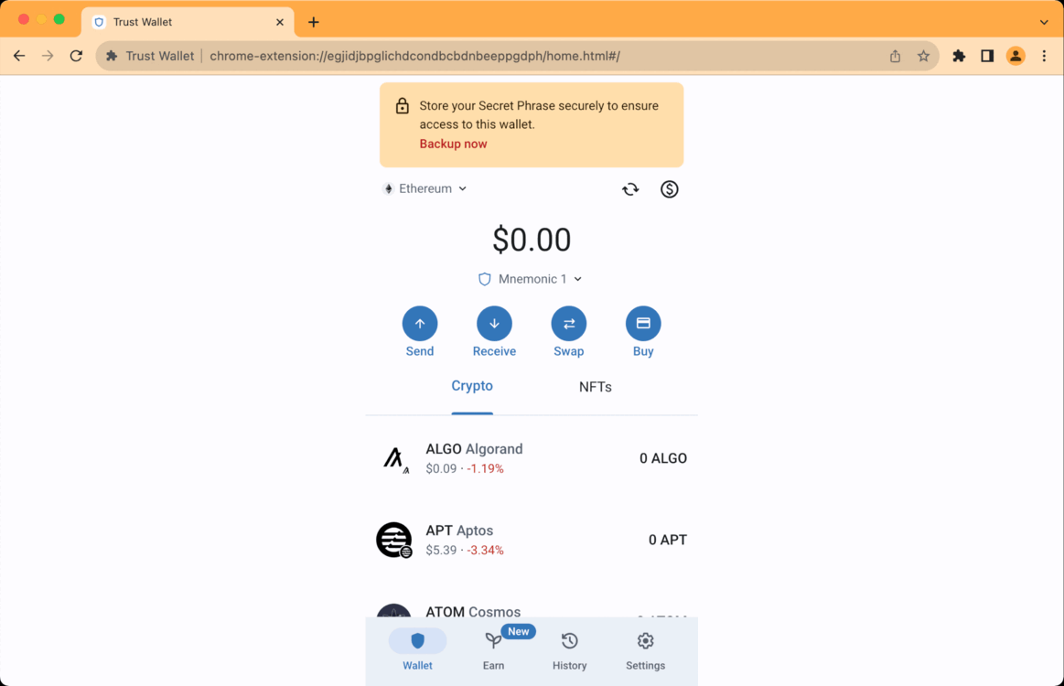Open Chrome three-dot menu
Viewport: 1064px width, 686px height.
pos(1044,56)
